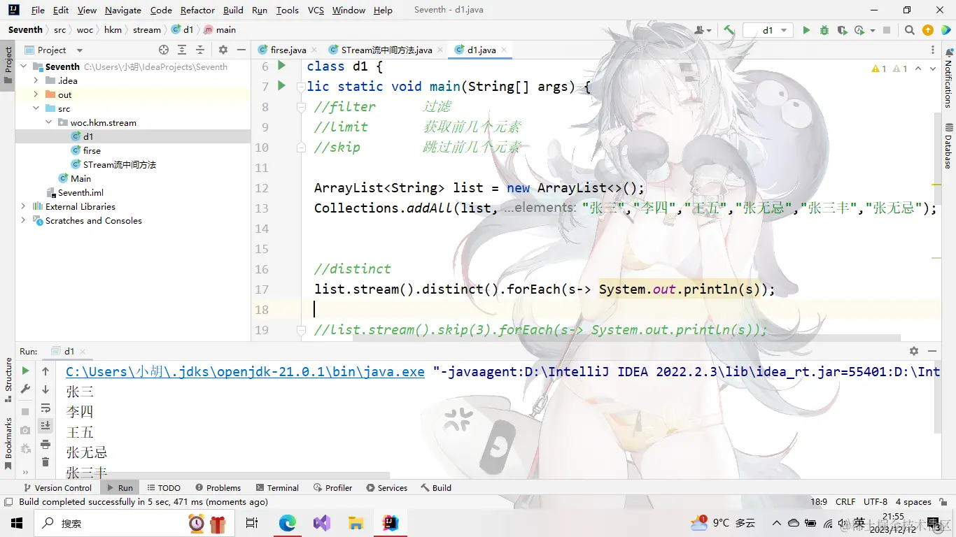This screenshot has width=956, height=537.
Task: Open the Code With Me user icon
Action: pos(702,30)
